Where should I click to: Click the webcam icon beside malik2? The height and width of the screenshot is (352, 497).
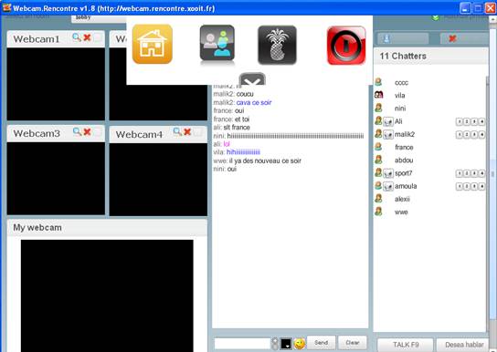(x=388, y=135)
